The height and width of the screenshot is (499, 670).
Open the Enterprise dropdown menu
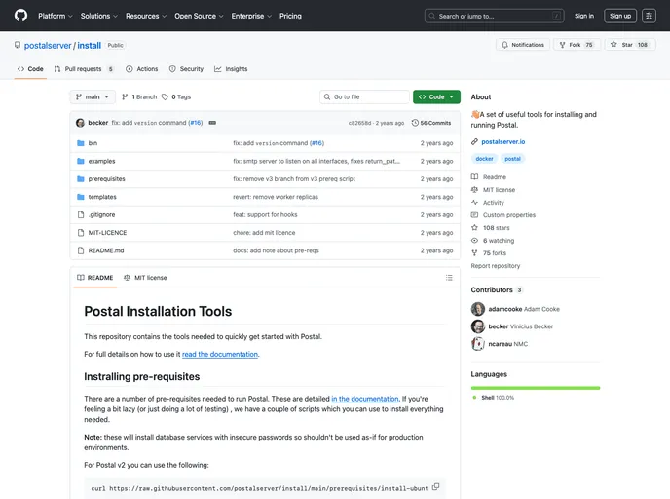pyautogui.click(x=251, y=16)
